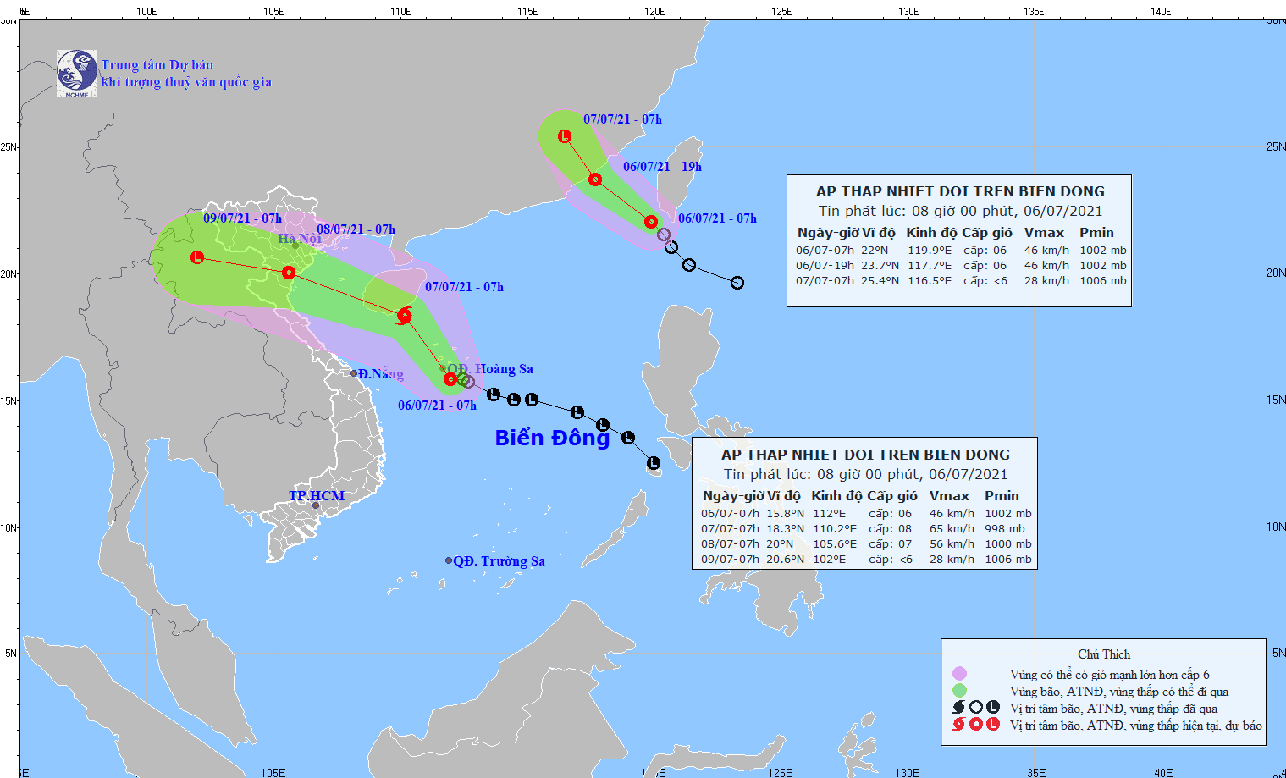Click red circle marker at 08/07/21 - 07h
The height and width of the screenshot is (778, 1286).
(289, 273)
